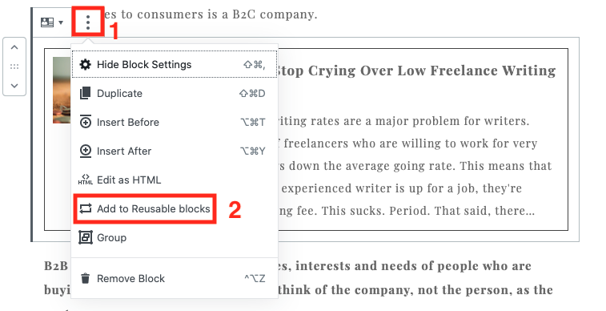
Task: Expand block type dropdown arrow
Action: pos(61,22)
